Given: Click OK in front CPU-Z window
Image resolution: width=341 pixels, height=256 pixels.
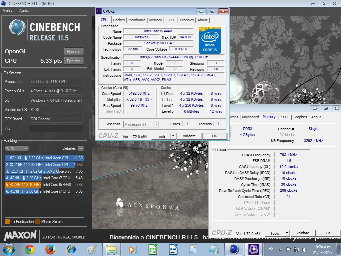Looking at the screenshot, I should click(x=215, y=136).
